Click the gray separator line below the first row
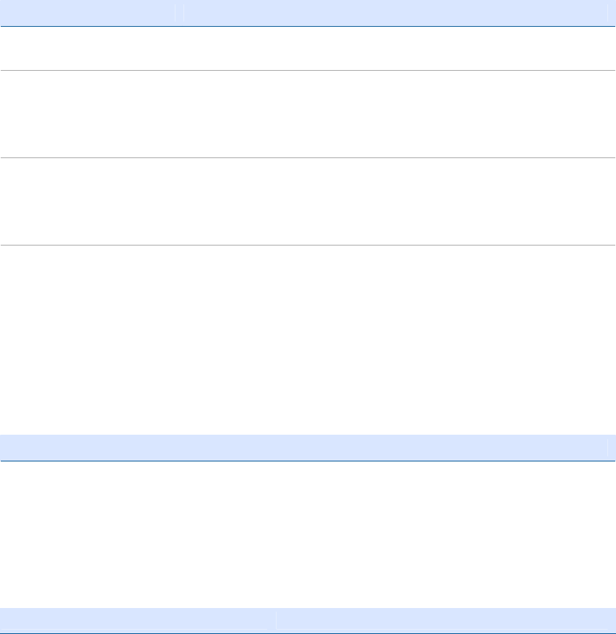 pyautogui.click(x=308, y=70)
